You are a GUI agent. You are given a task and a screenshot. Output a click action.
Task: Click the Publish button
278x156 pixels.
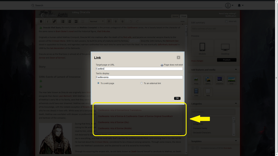pos(227,60)
